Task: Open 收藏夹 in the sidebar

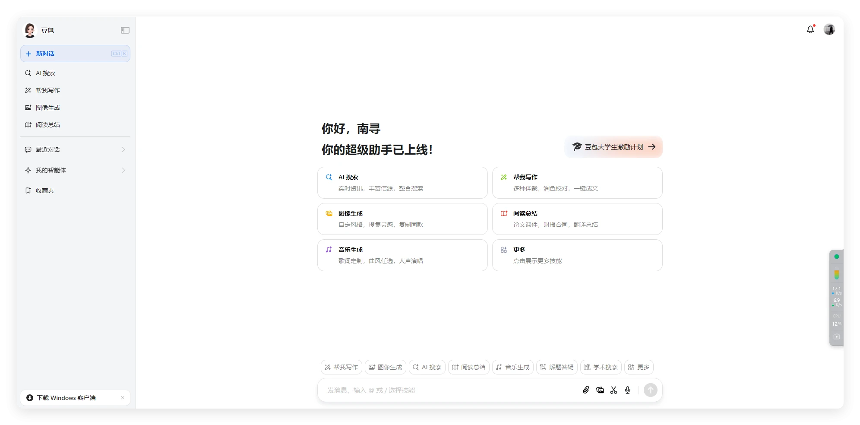Action: [x=75, y=190]
